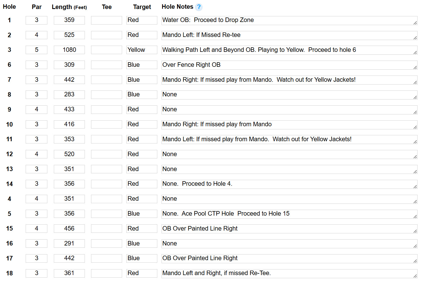Select the Ace Pool CTP Hole notes field
Viewport: 424px width, 281px height.
pos(289,214)
